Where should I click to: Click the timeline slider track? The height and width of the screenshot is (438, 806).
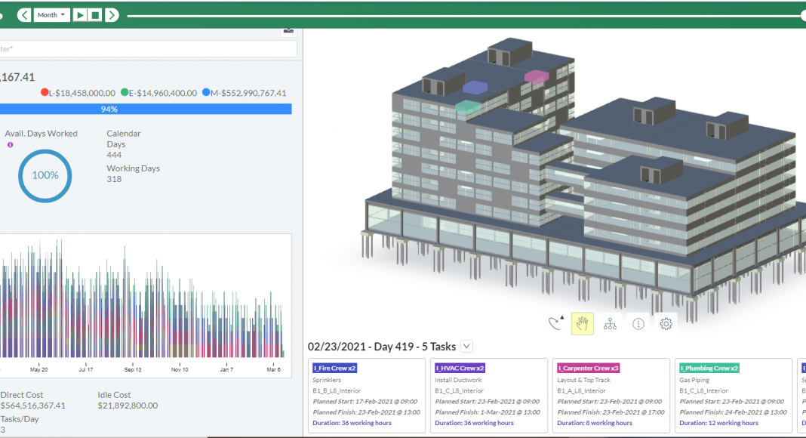[x=453, y=15]
